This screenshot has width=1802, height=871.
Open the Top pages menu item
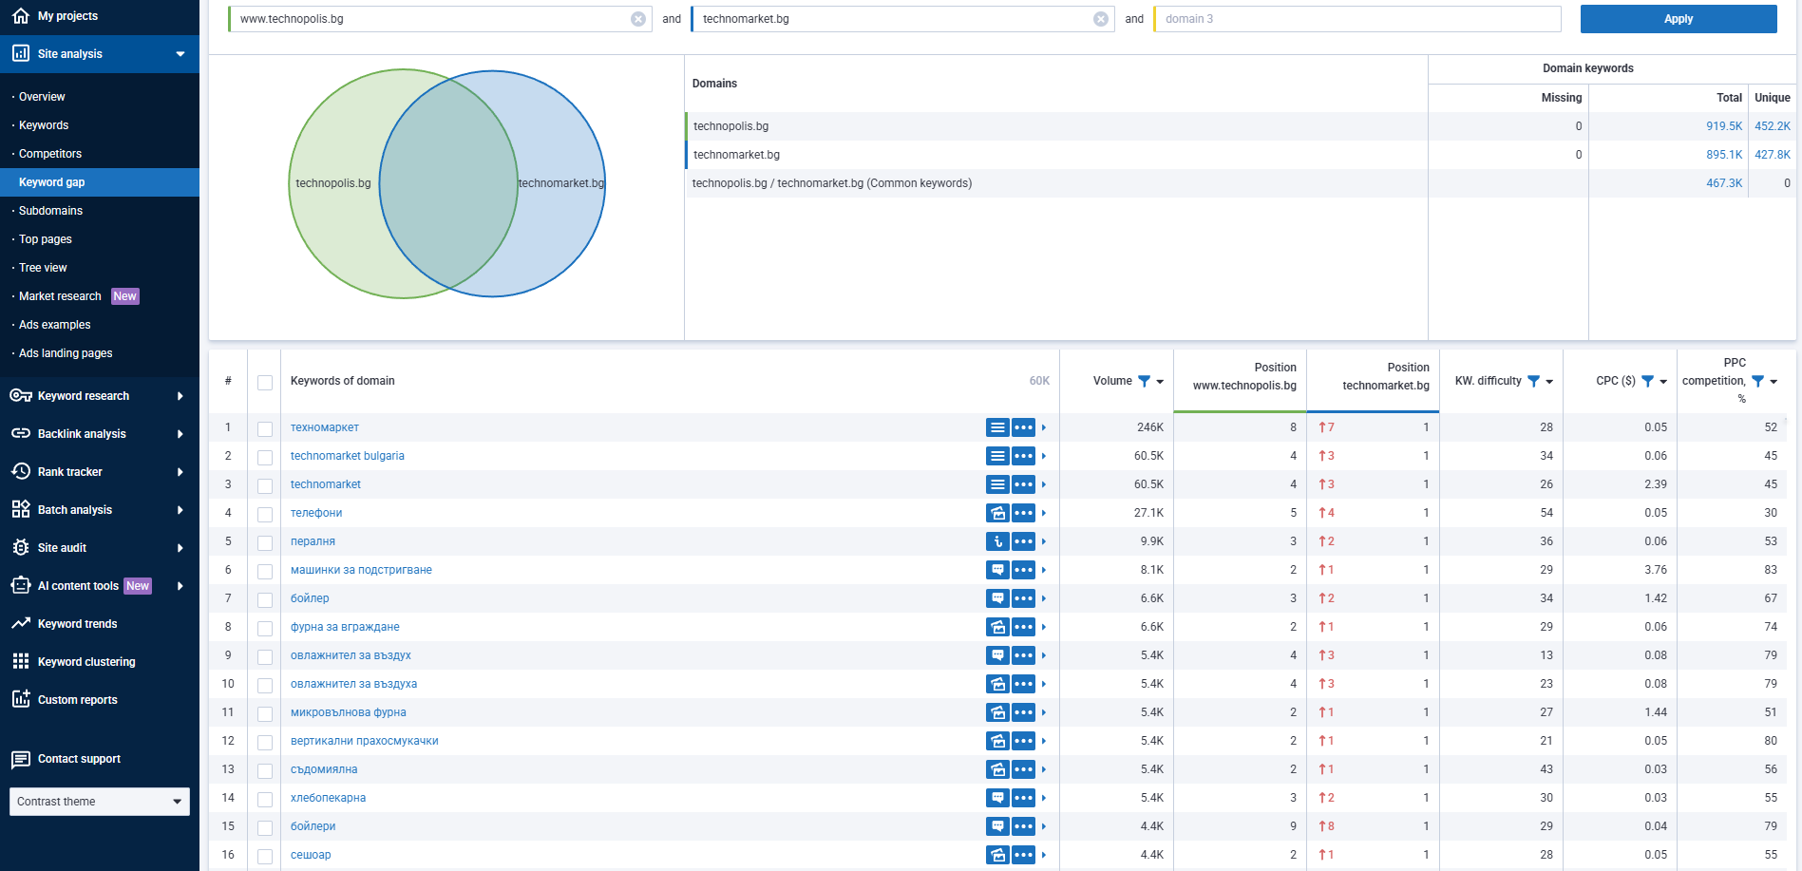tap(46, 239)
